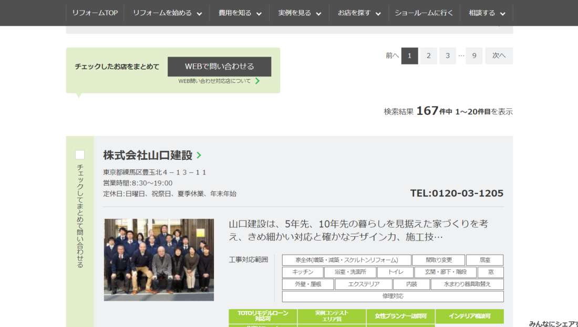The height and width of the screenshot is (327, 578).
Task: Click green arrow next to WEB問い合わせ対応店について
Action: coord(257,81)
